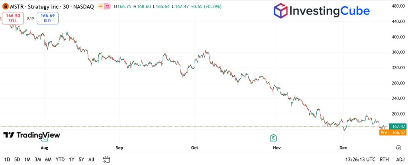
Task: Switch to the 5Y range
Action: [x=81, y=159]
